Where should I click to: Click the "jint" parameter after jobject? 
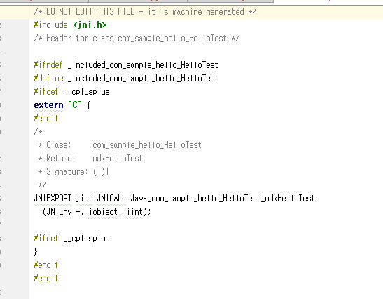tap(134, 212)
